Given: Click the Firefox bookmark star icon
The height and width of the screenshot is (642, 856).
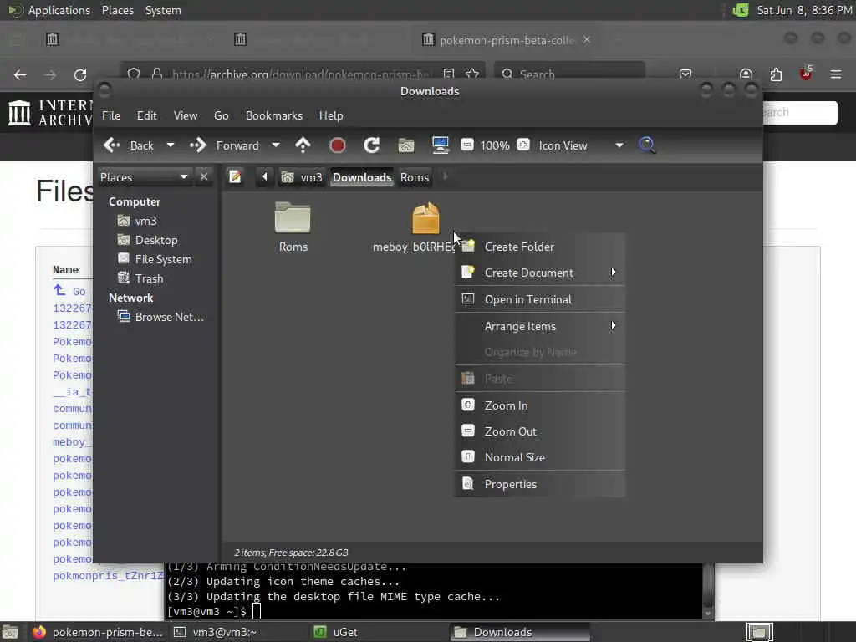Looking at the screenshot, I should click(473, 74).
